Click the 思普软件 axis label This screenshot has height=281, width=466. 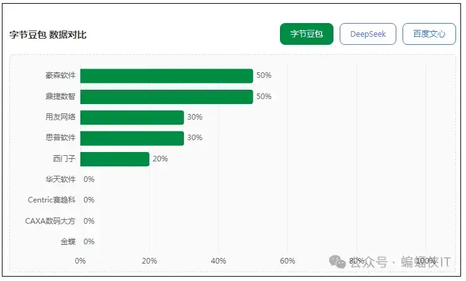click(60, 138)
